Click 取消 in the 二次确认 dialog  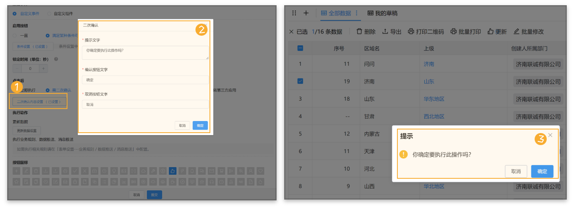click(183, 125)
